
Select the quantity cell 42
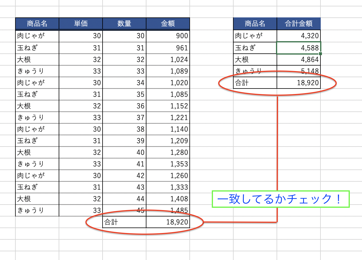(x=124, y=176)
